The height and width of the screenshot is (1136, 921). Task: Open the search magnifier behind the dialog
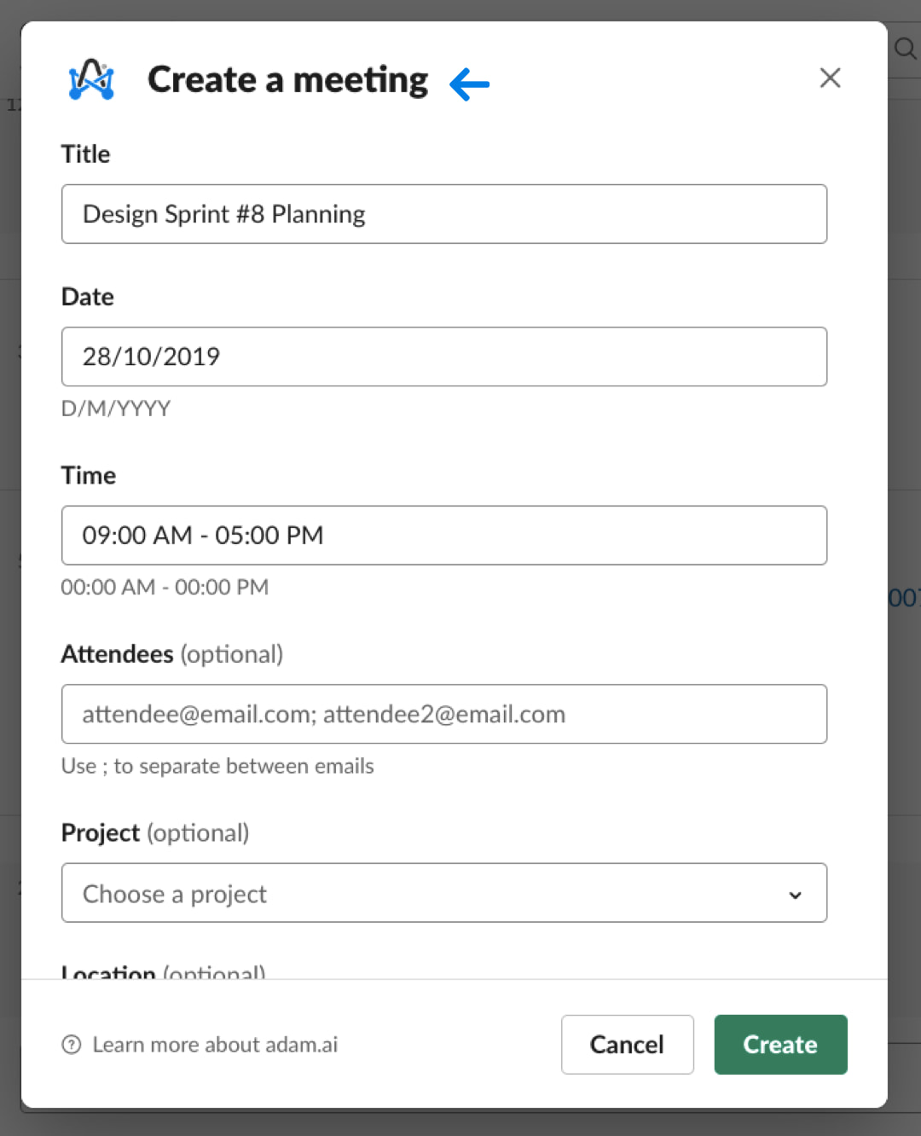pyautogui.click(x=905, y=49)
